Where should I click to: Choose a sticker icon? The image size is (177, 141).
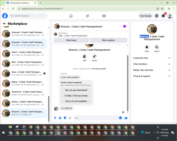tap(65, 118)
